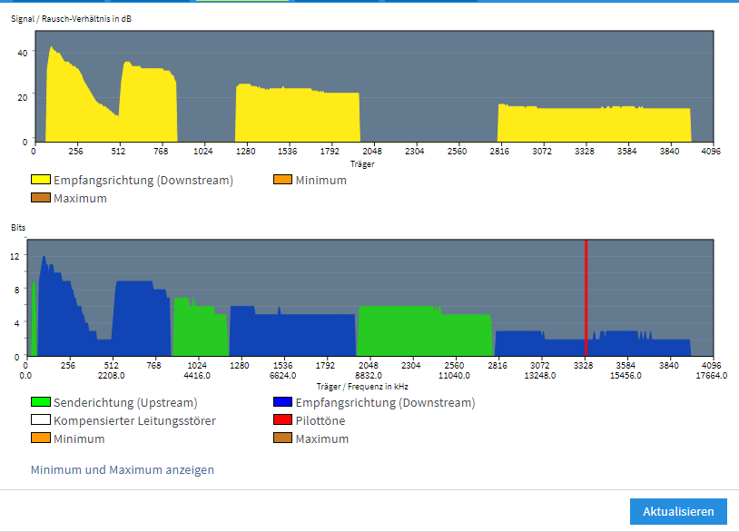Click the 'Senderichtung (Upstream)' legend label
Viewport: 739px width, 532px height.
[125, 402]
